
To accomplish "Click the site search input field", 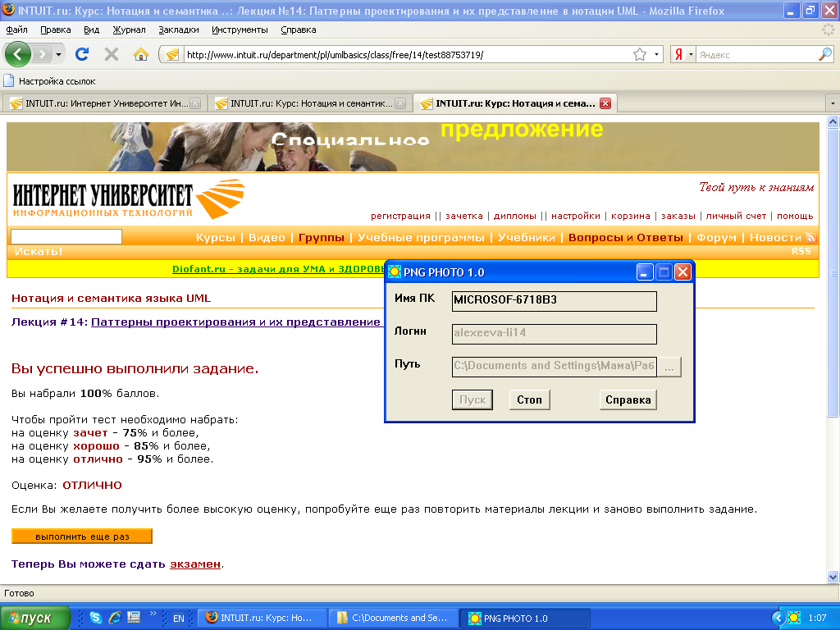I will click(66, 237).
